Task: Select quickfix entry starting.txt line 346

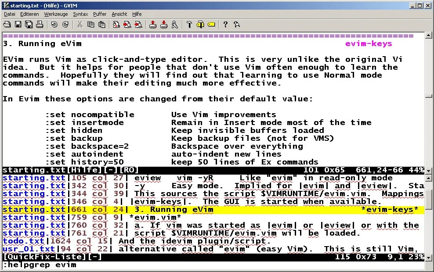Action: (213, 202)
